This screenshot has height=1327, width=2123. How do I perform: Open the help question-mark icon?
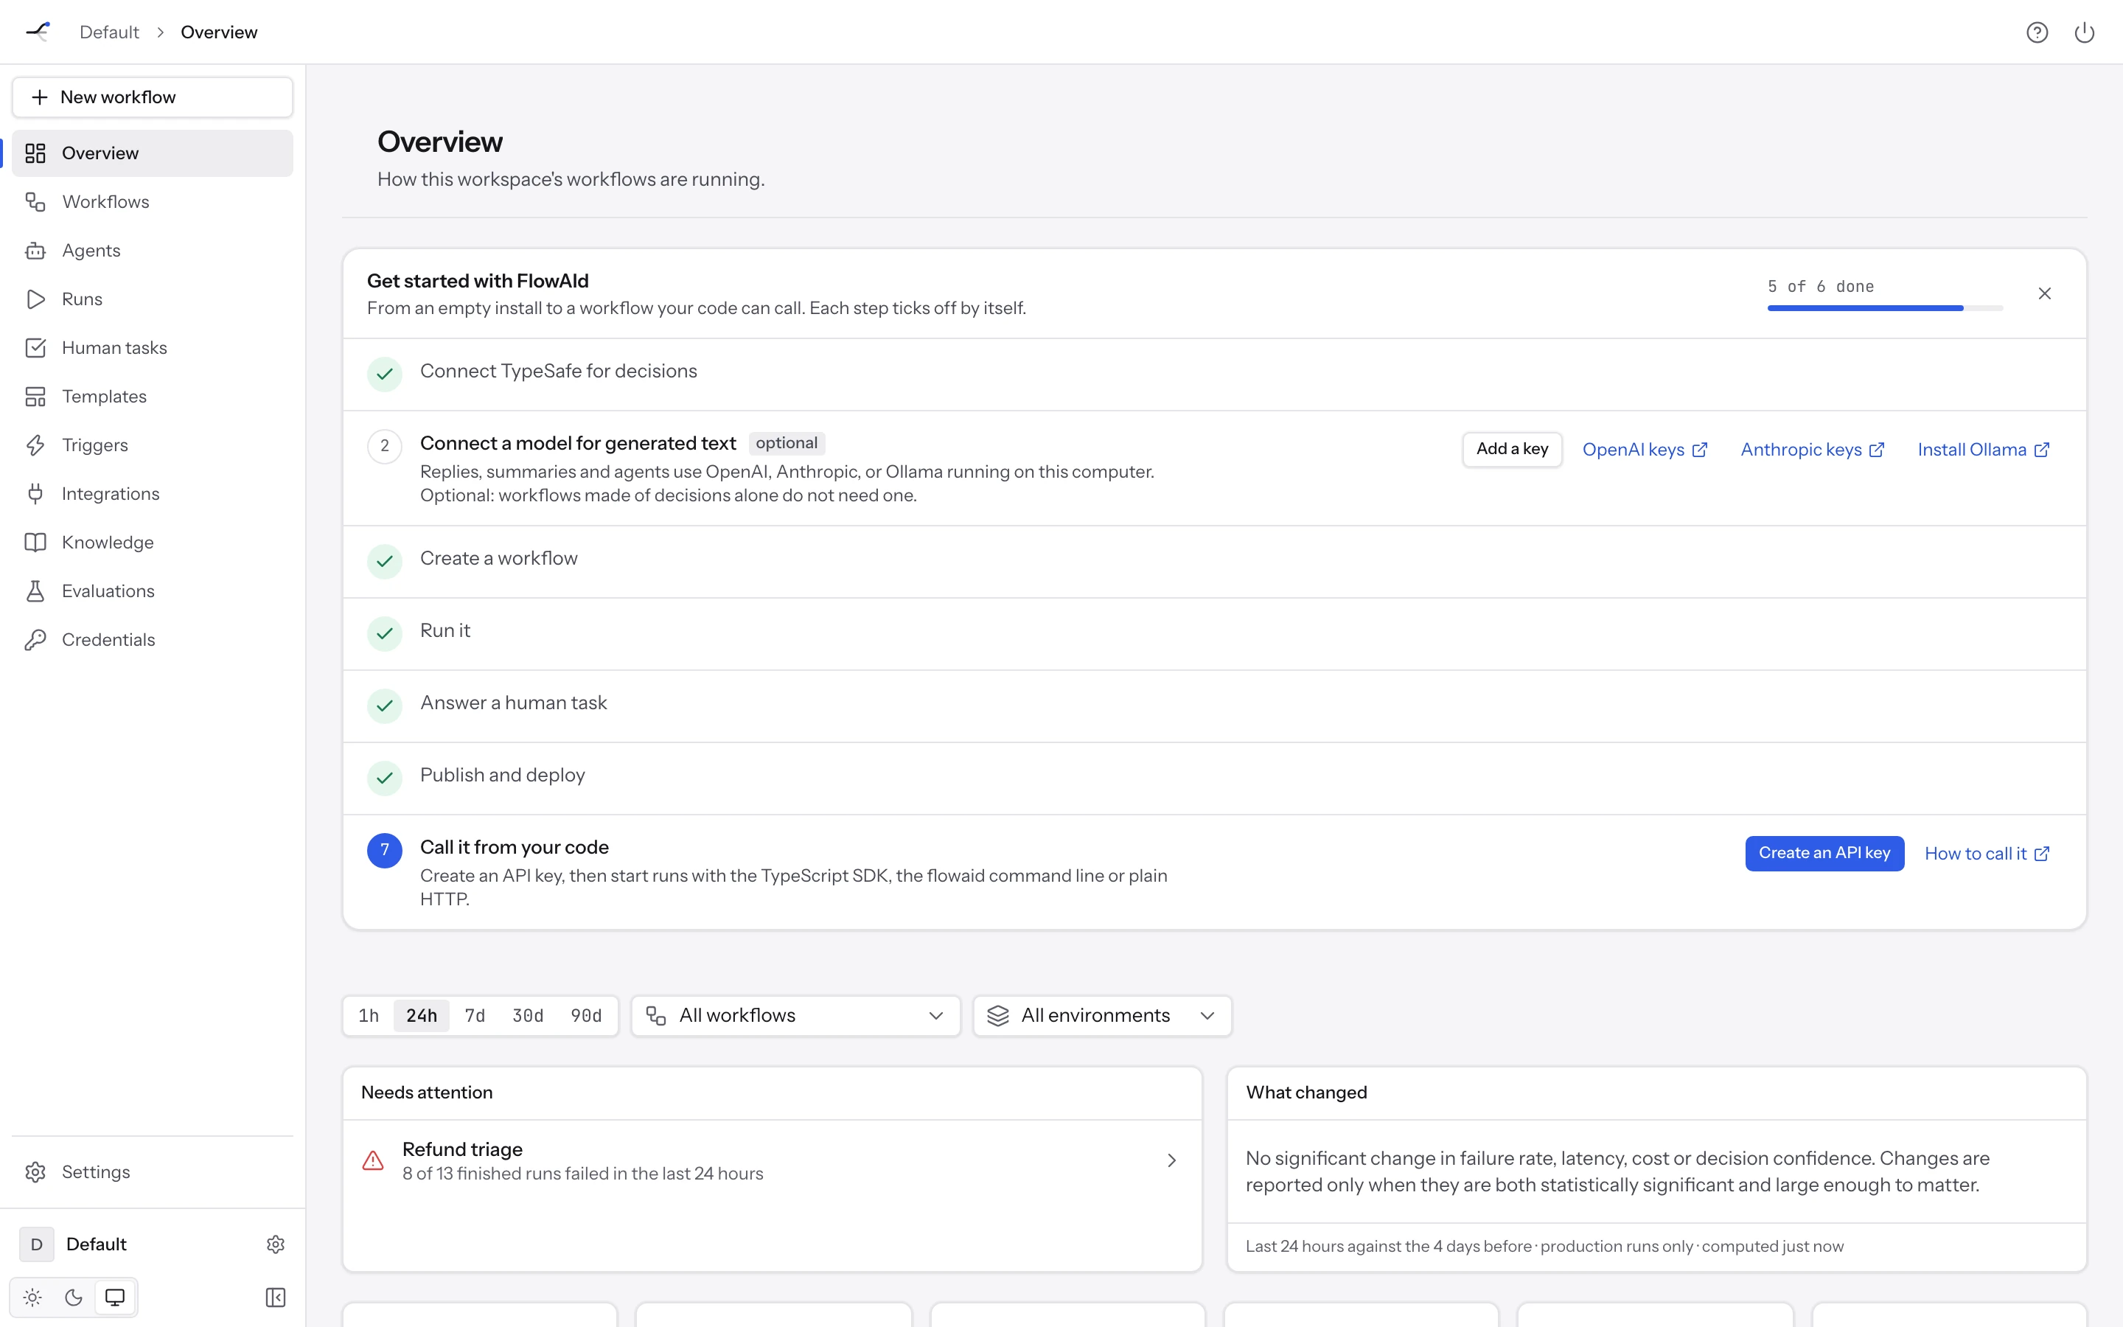pos(2037,32)
